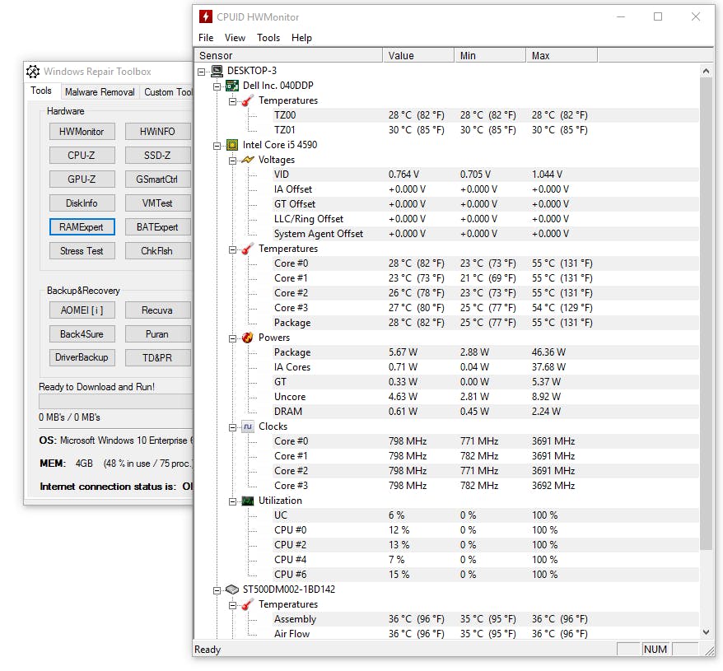Click thermometer icon under Dell Inc. 040DDP

pyautogui.click(x=248, y=100)
